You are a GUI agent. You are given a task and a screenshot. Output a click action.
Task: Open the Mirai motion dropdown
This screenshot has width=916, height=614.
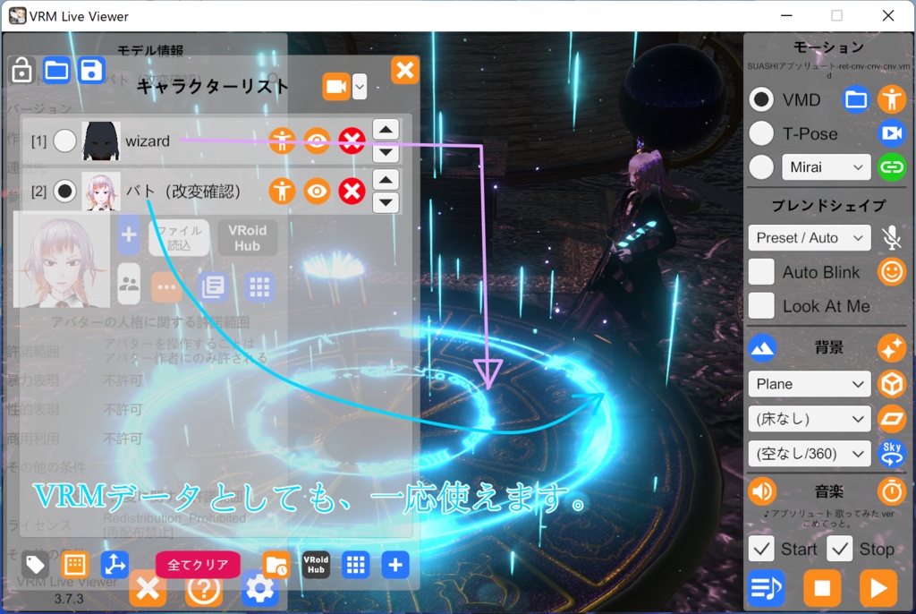[826, 167]
